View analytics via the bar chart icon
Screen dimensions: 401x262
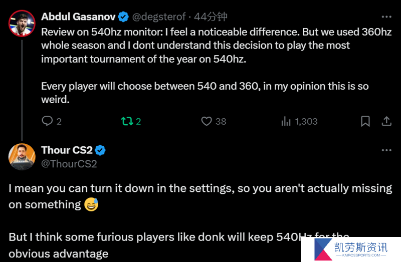point(286,121)
